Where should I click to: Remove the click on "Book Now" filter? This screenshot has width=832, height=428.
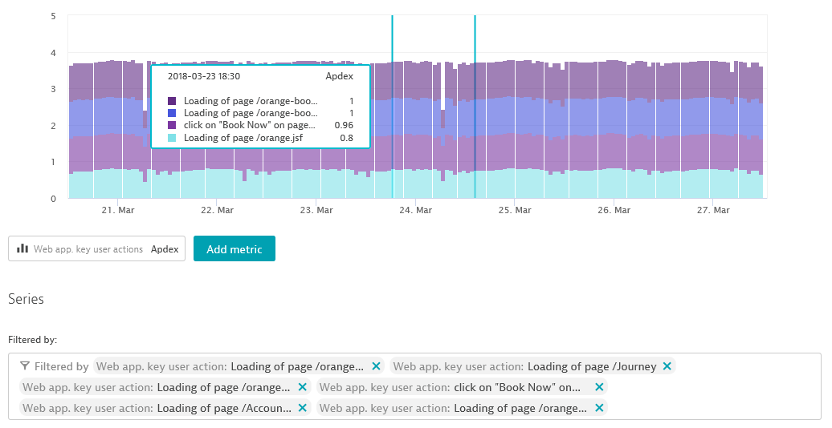point(598,387)
